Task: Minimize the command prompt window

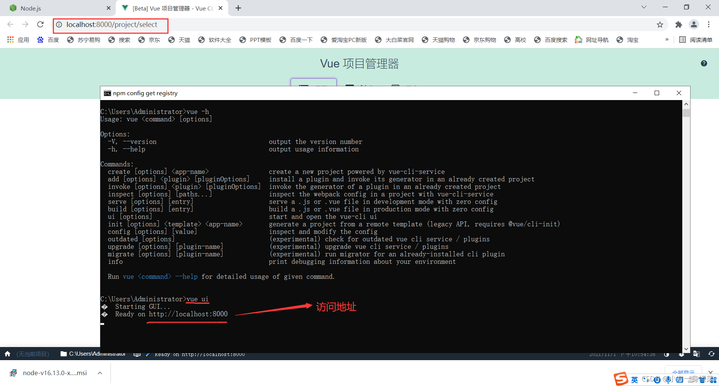Action: [635, 93]
